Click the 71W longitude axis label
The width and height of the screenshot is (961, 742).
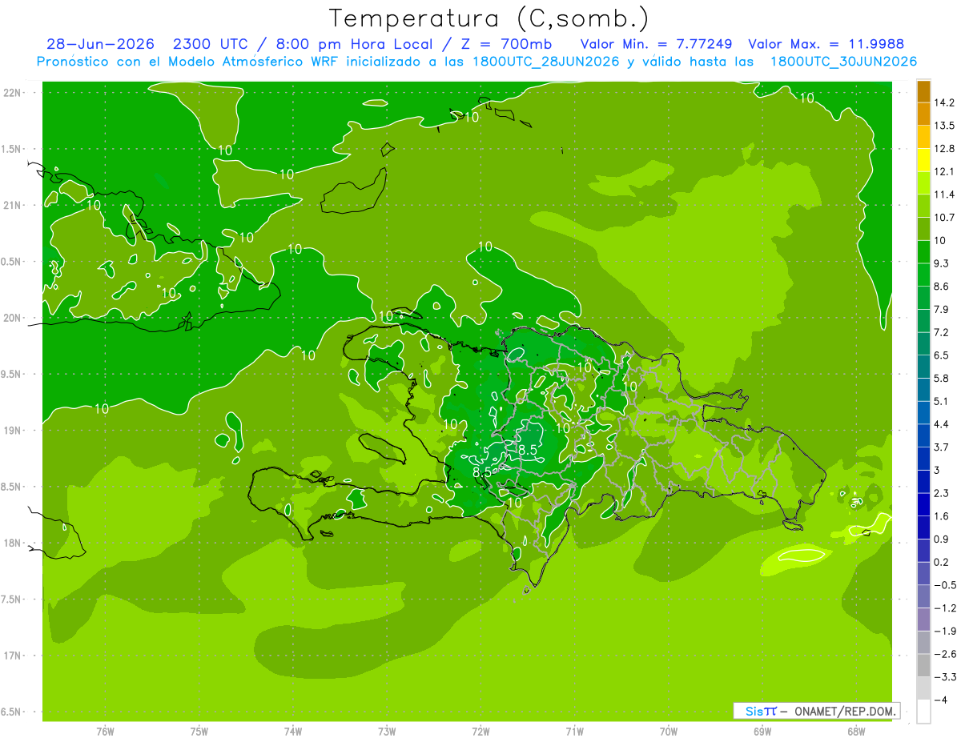coord(574,732)
